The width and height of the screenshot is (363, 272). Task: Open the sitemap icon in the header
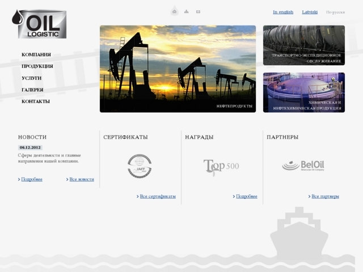[187, 11]
